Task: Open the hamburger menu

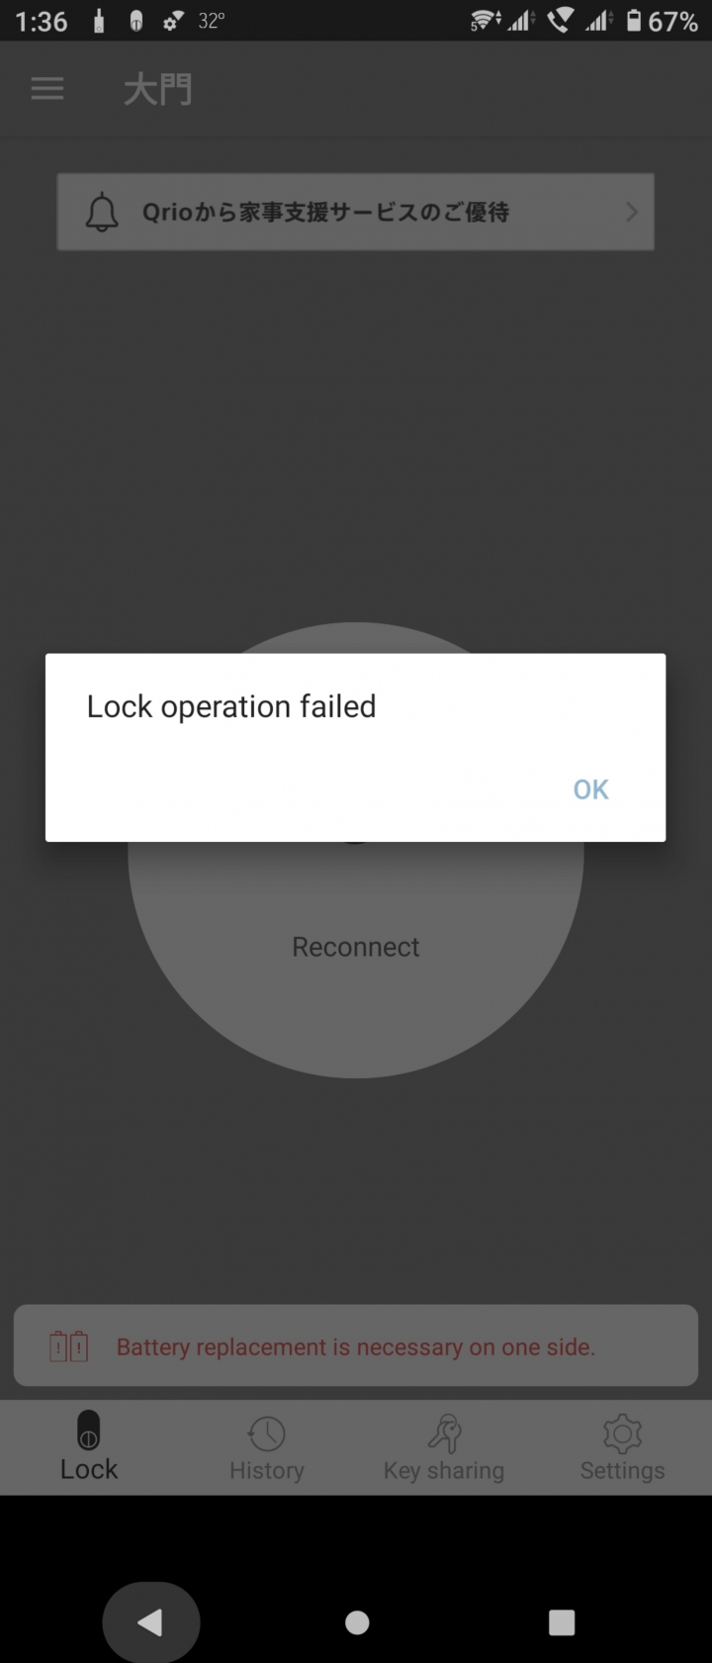Action: [x=47, y=89]
